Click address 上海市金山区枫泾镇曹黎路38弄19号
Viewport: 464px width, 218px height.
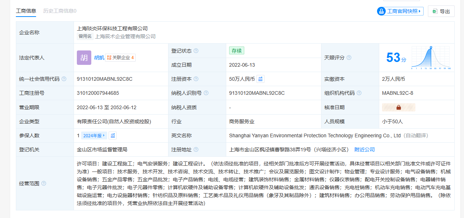click(289, 150)
